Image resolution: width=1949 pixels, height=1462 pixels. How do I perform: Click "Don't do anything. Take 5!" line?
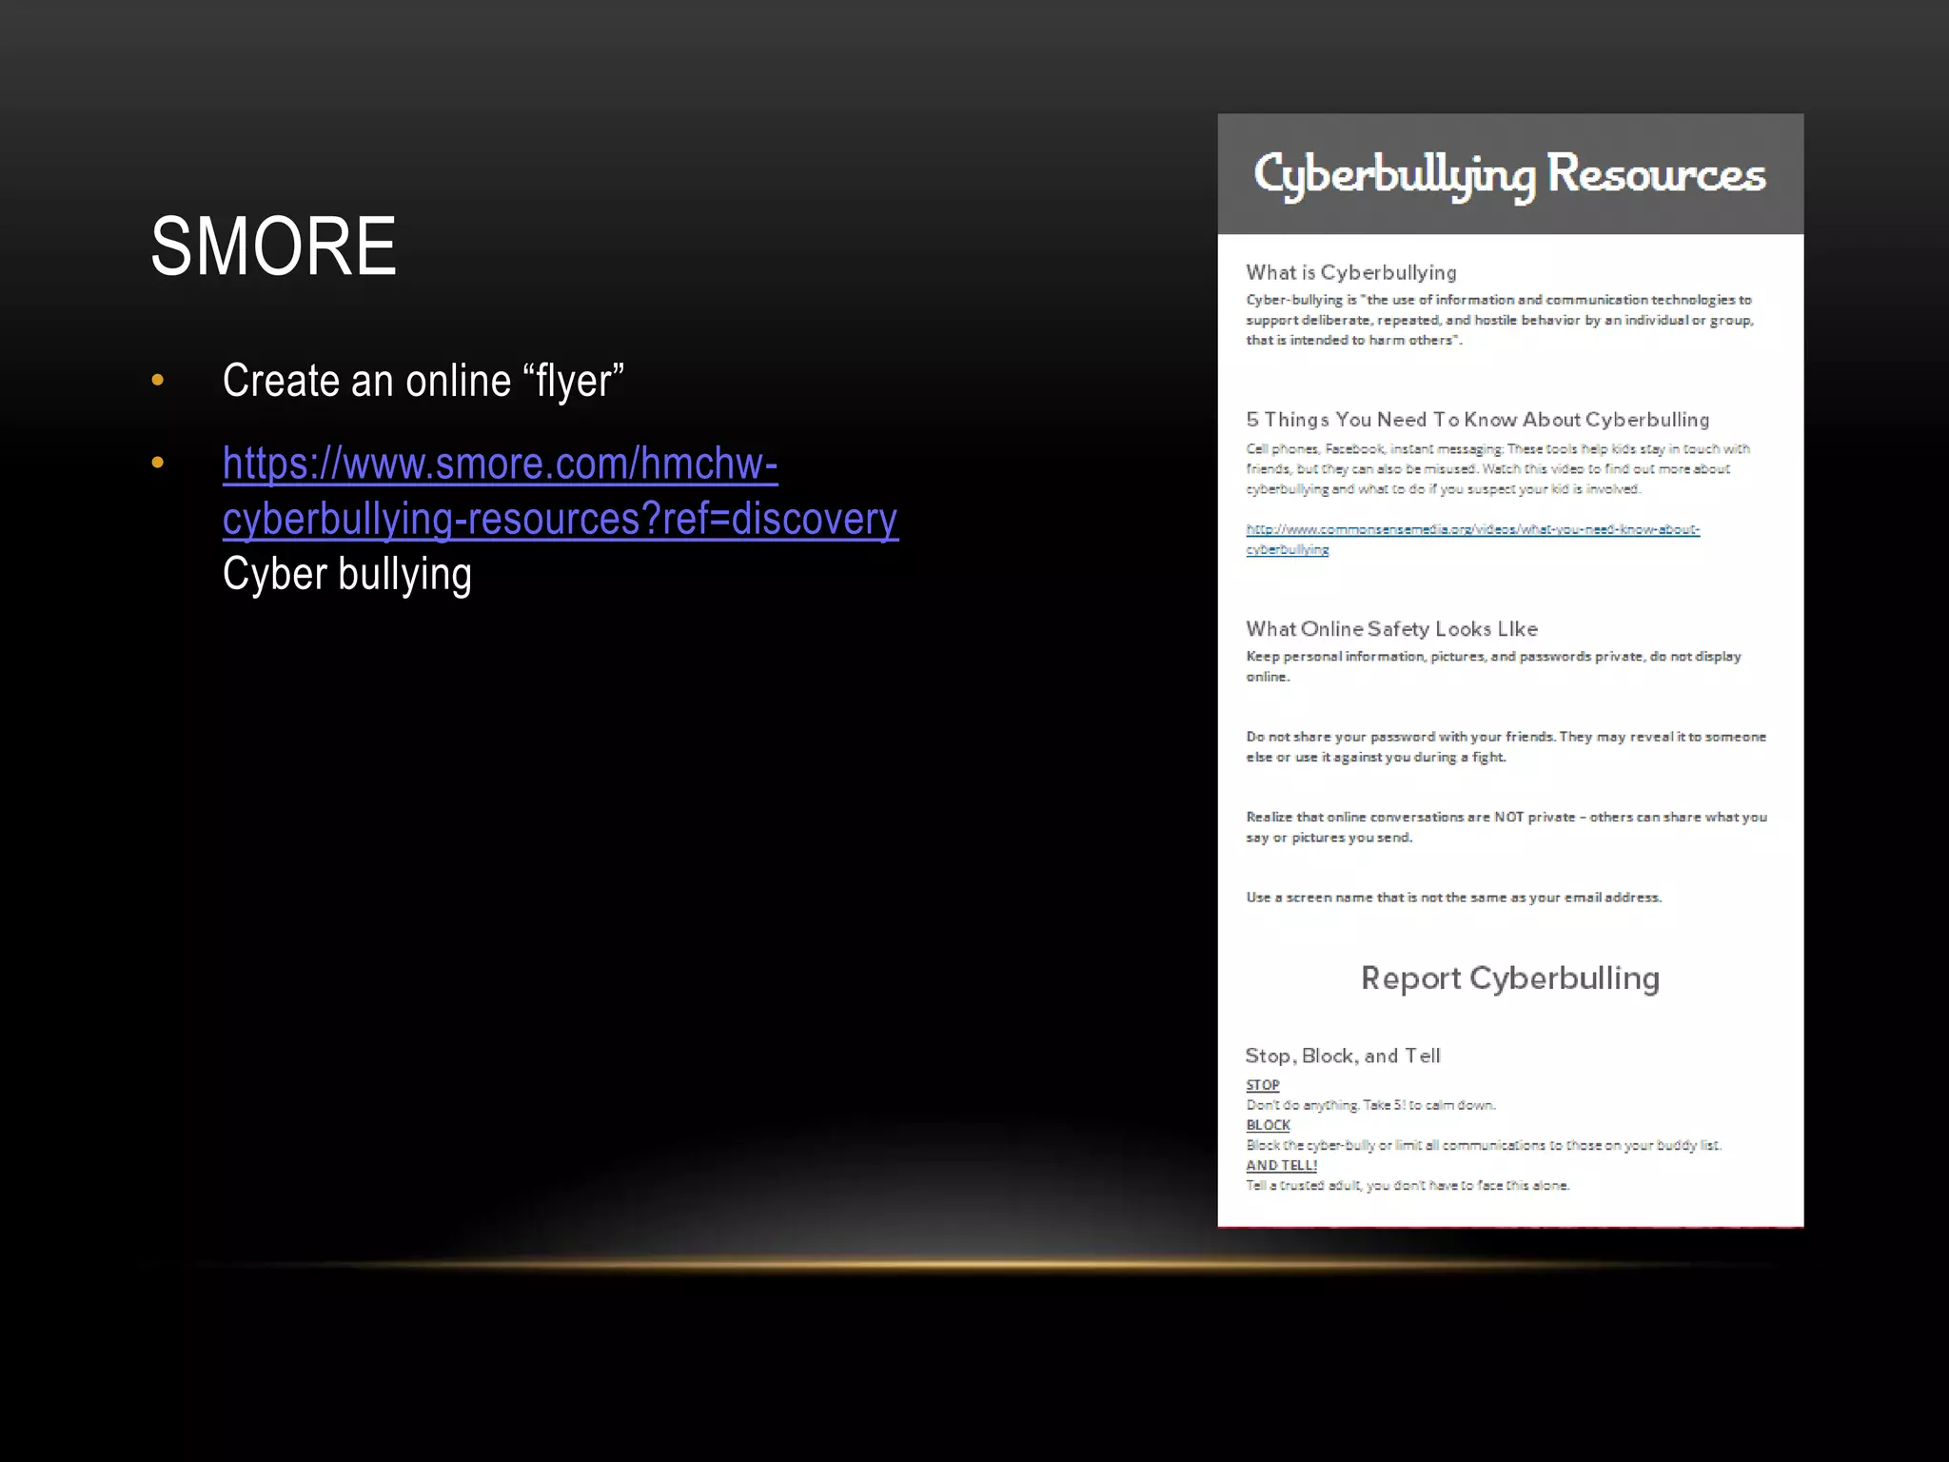pos(1370,1105)
